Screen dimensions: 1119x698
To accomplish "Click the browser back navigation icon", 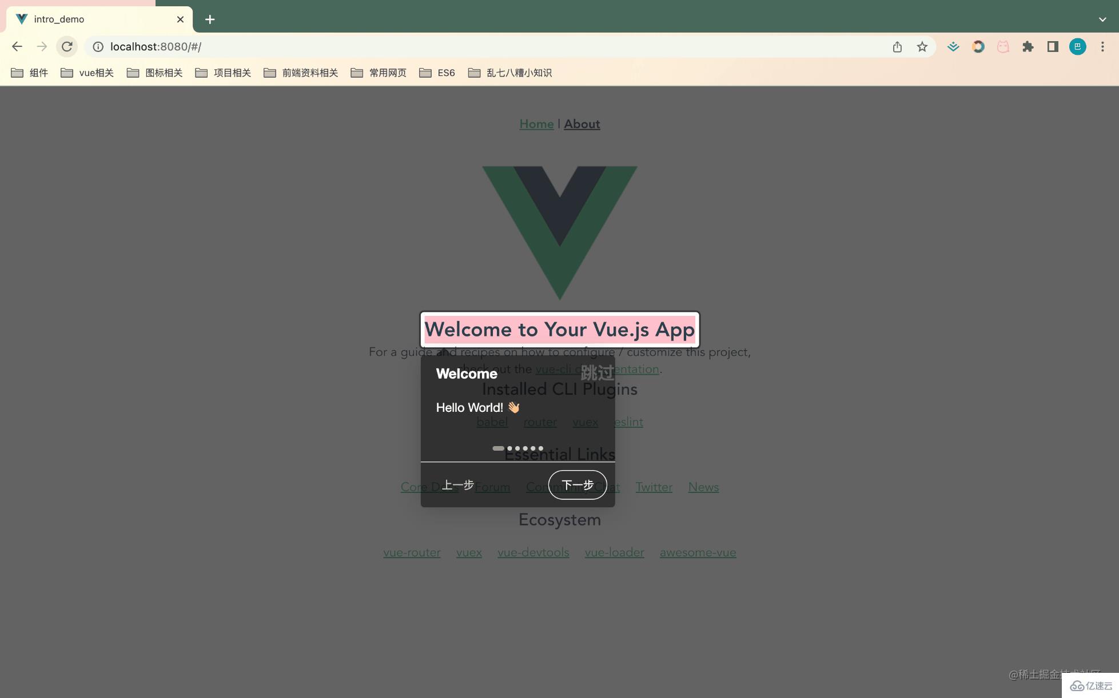I will (x=17, y=46).
